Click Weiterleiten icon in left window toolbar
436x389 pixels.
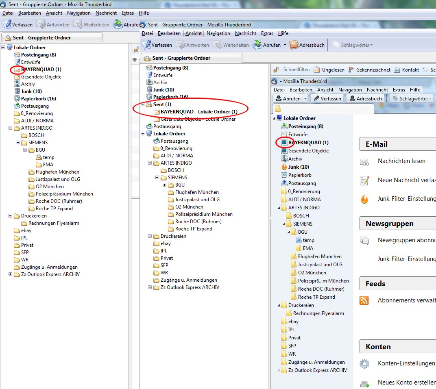pos(78,24)
